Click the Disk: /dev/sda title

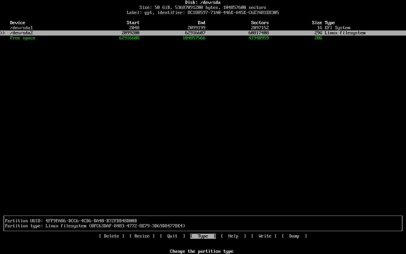203,2
